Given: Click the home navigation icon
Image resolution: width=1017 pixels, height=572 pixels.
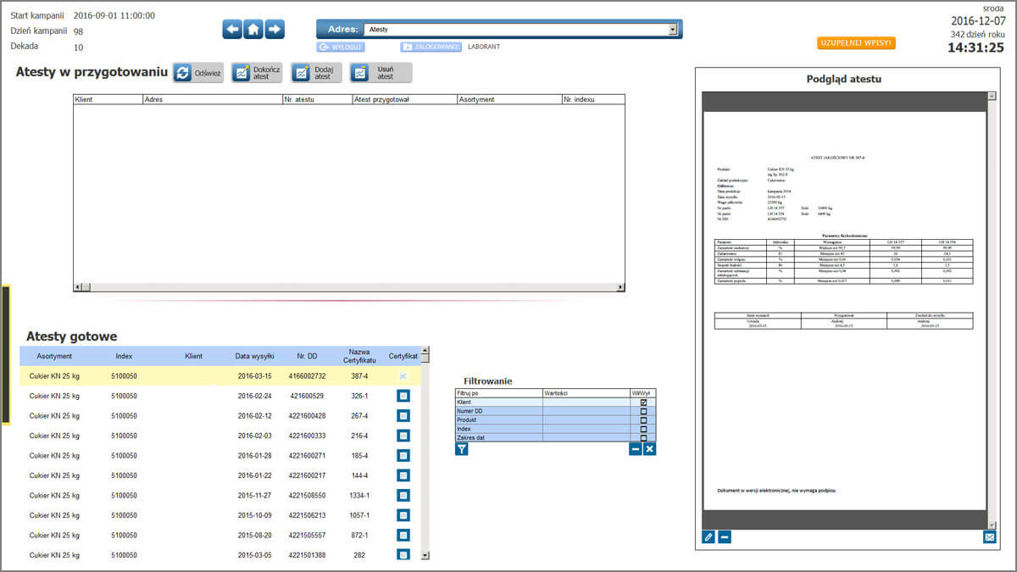Looking at the screenshot, I should [x=258, y=27].
